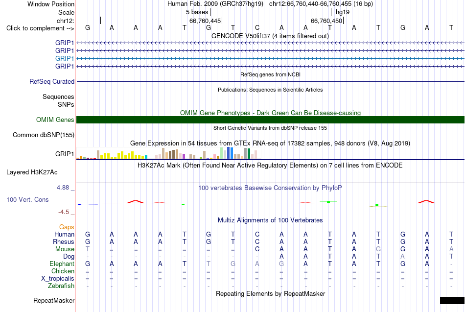Viewport: 465px width, 312px height.
Task: Click the Layered H3K27Ac label
Action: (32, 172)
